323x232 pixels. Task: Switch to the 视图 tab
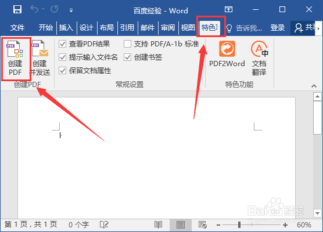[188, 28]
